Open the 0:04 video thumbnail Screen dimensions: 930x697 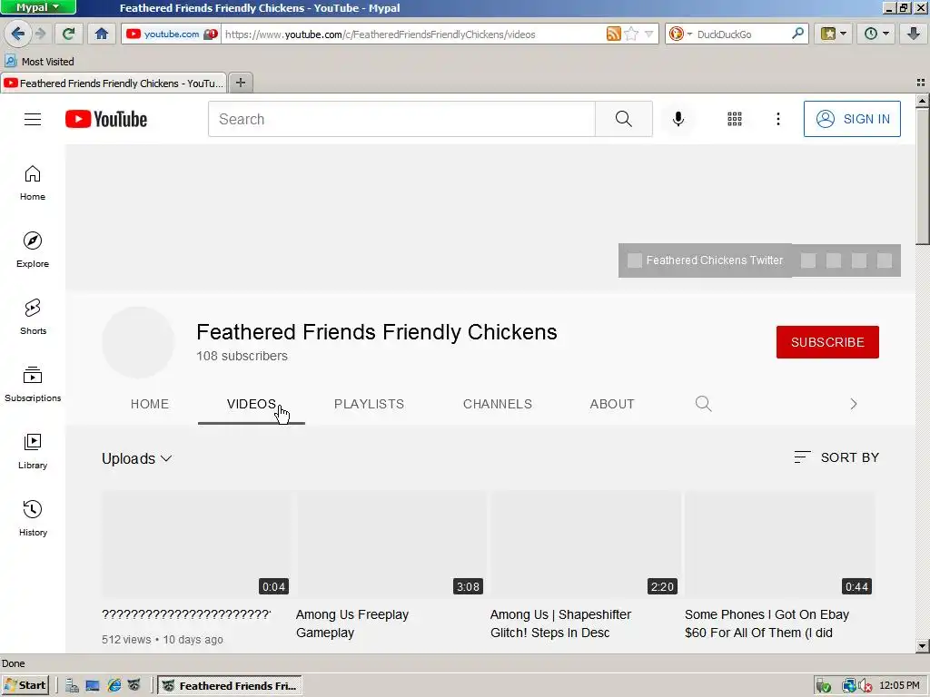click(196, 545)
